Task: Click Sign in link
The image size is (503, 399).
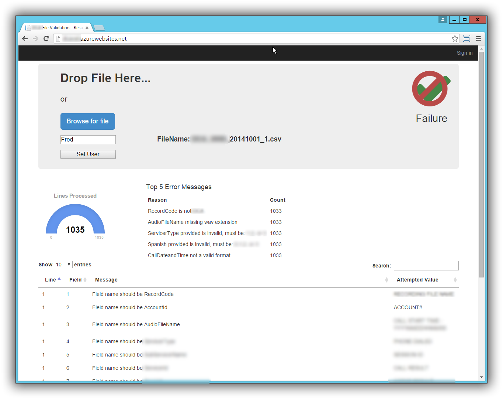Action: (464, 53)
